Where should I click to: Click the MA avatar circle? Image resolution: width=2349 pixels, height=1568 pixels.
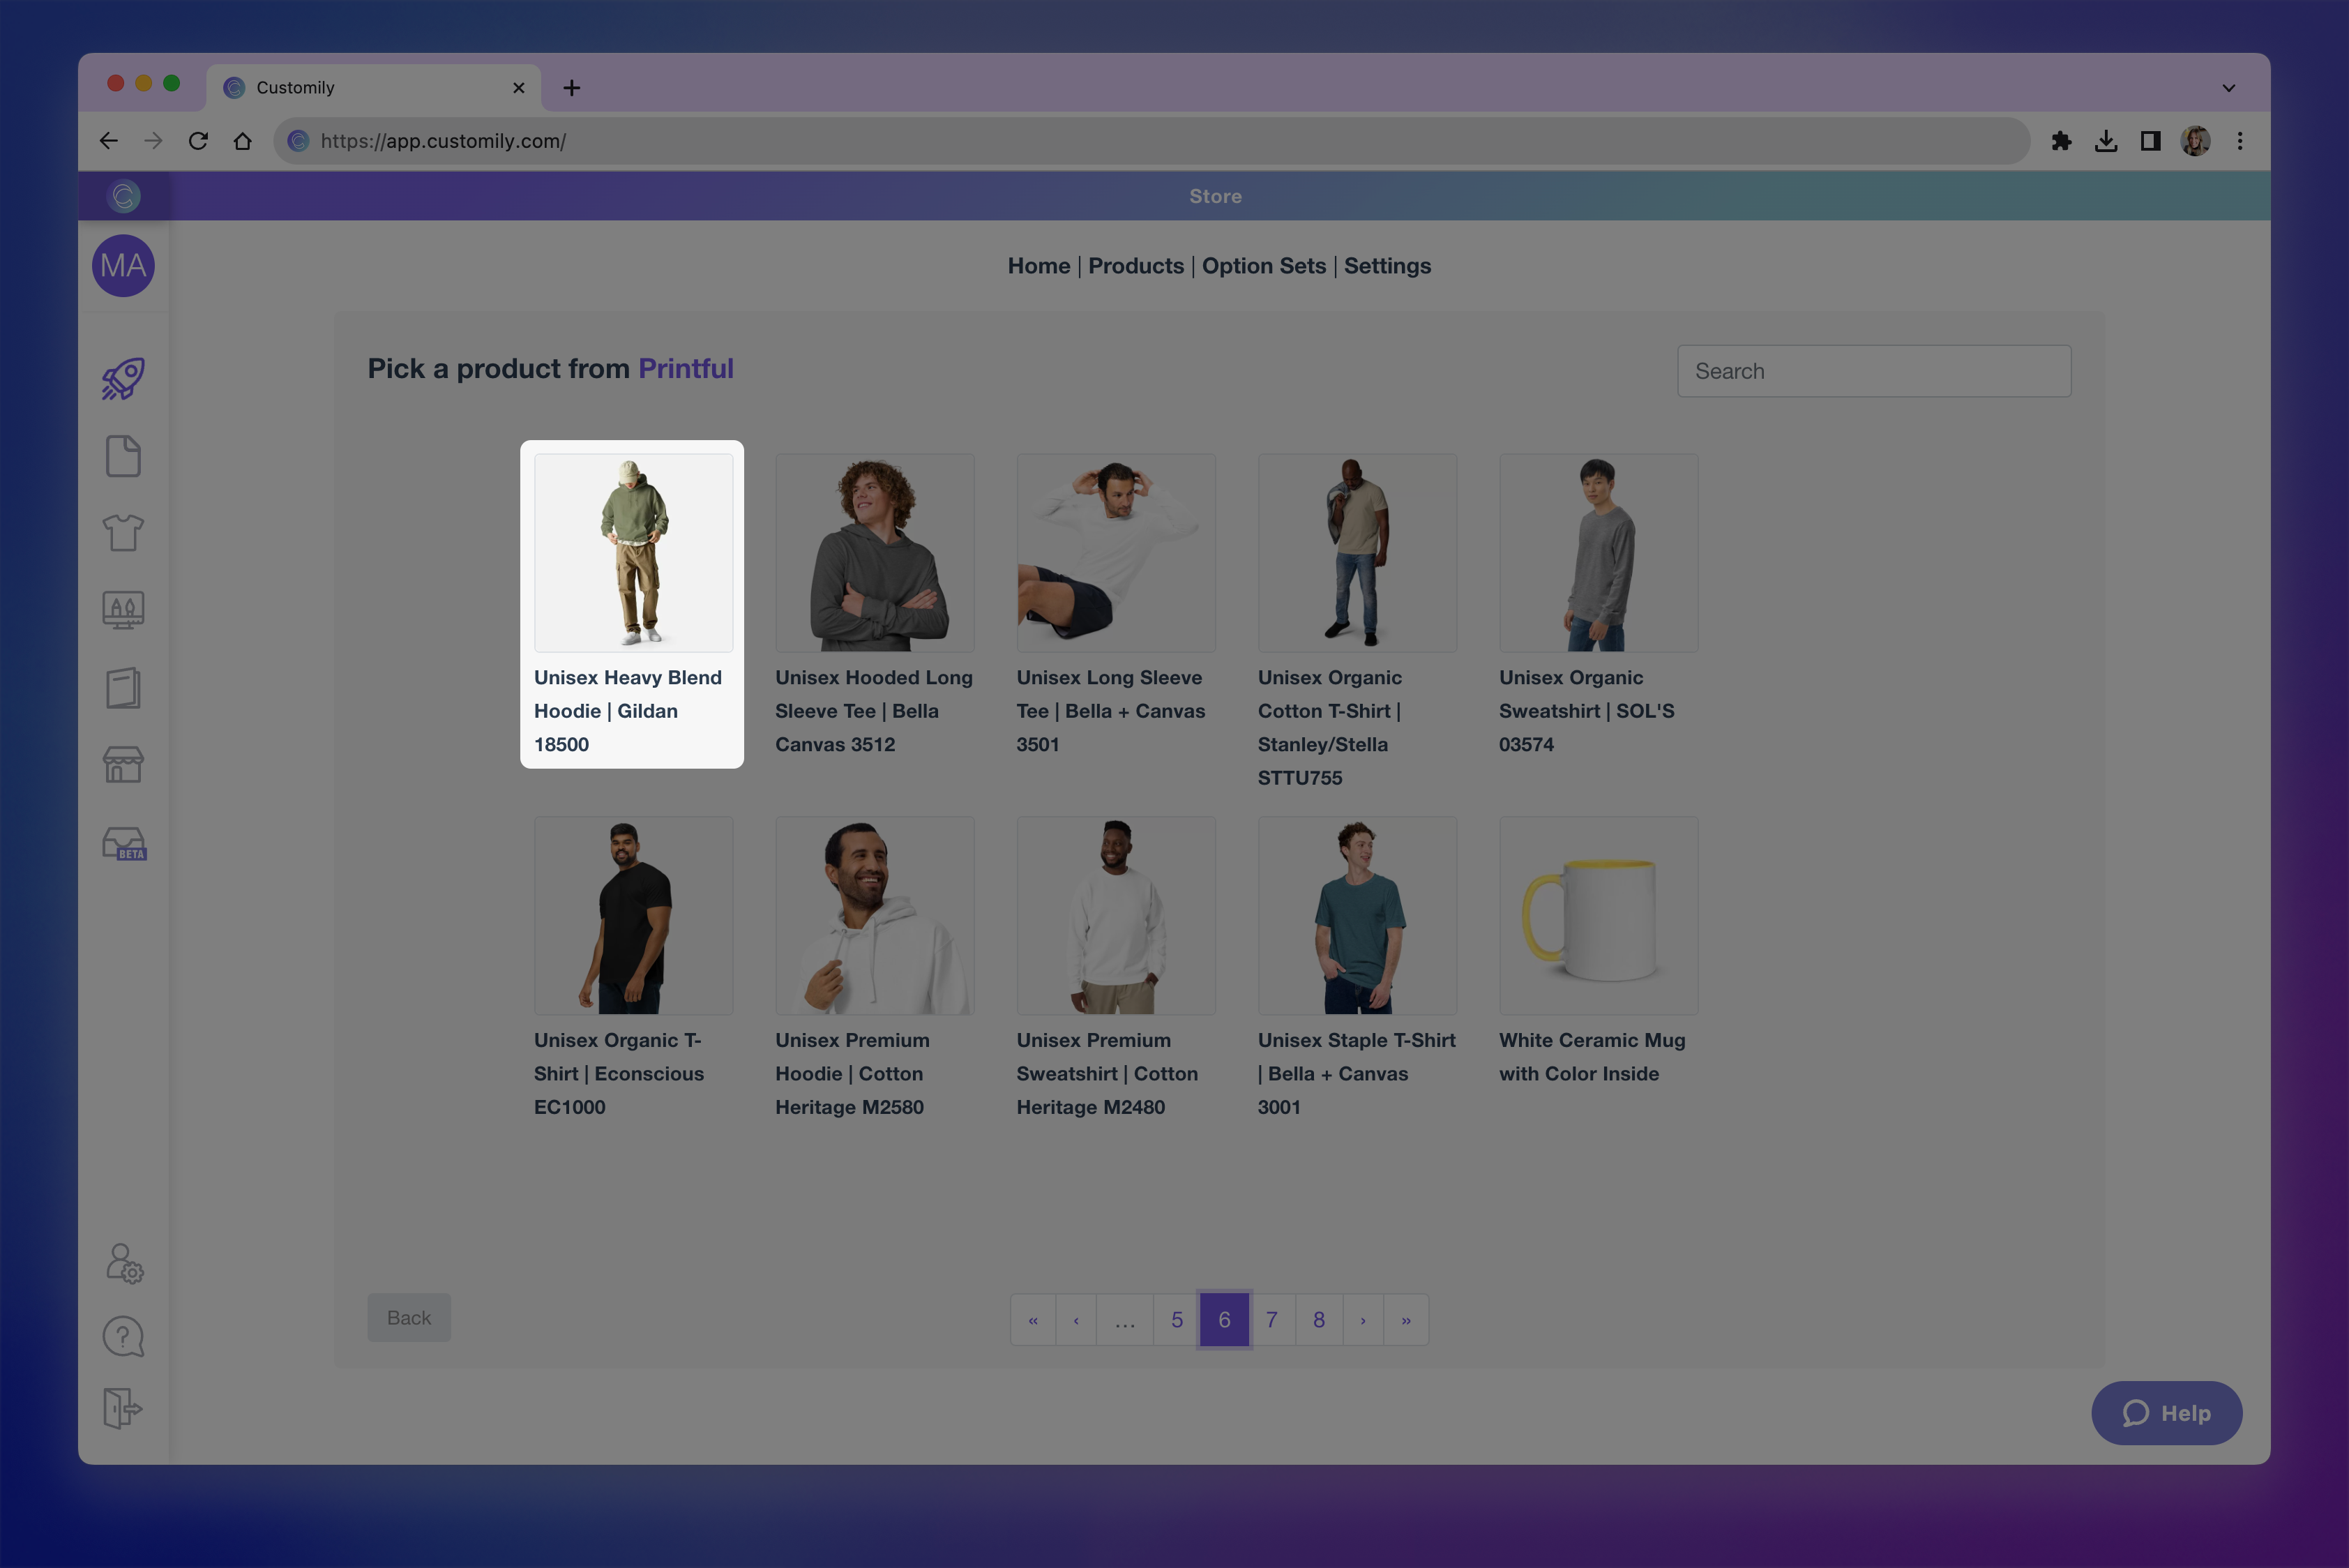pos(123,266)
